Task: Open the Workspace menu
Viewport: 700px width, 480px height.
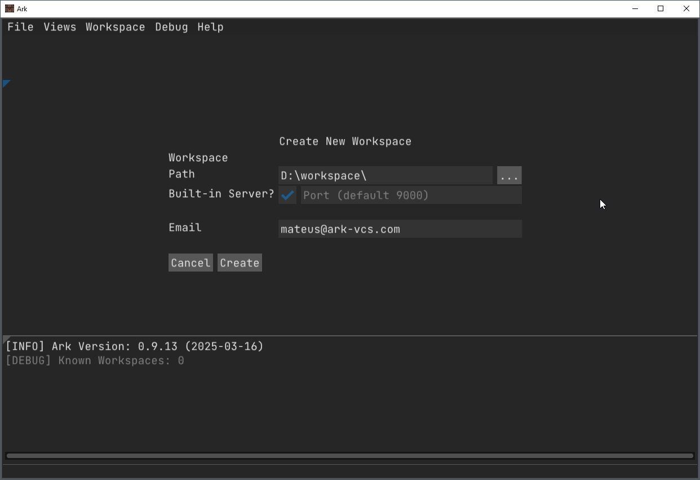Action: [x=115, y=27]
